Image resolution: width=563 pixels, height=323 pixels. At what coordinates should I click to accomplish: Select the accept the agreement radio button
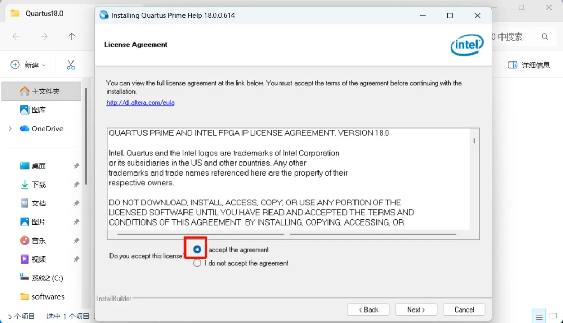pyautogui.click(x=197, y=249)
